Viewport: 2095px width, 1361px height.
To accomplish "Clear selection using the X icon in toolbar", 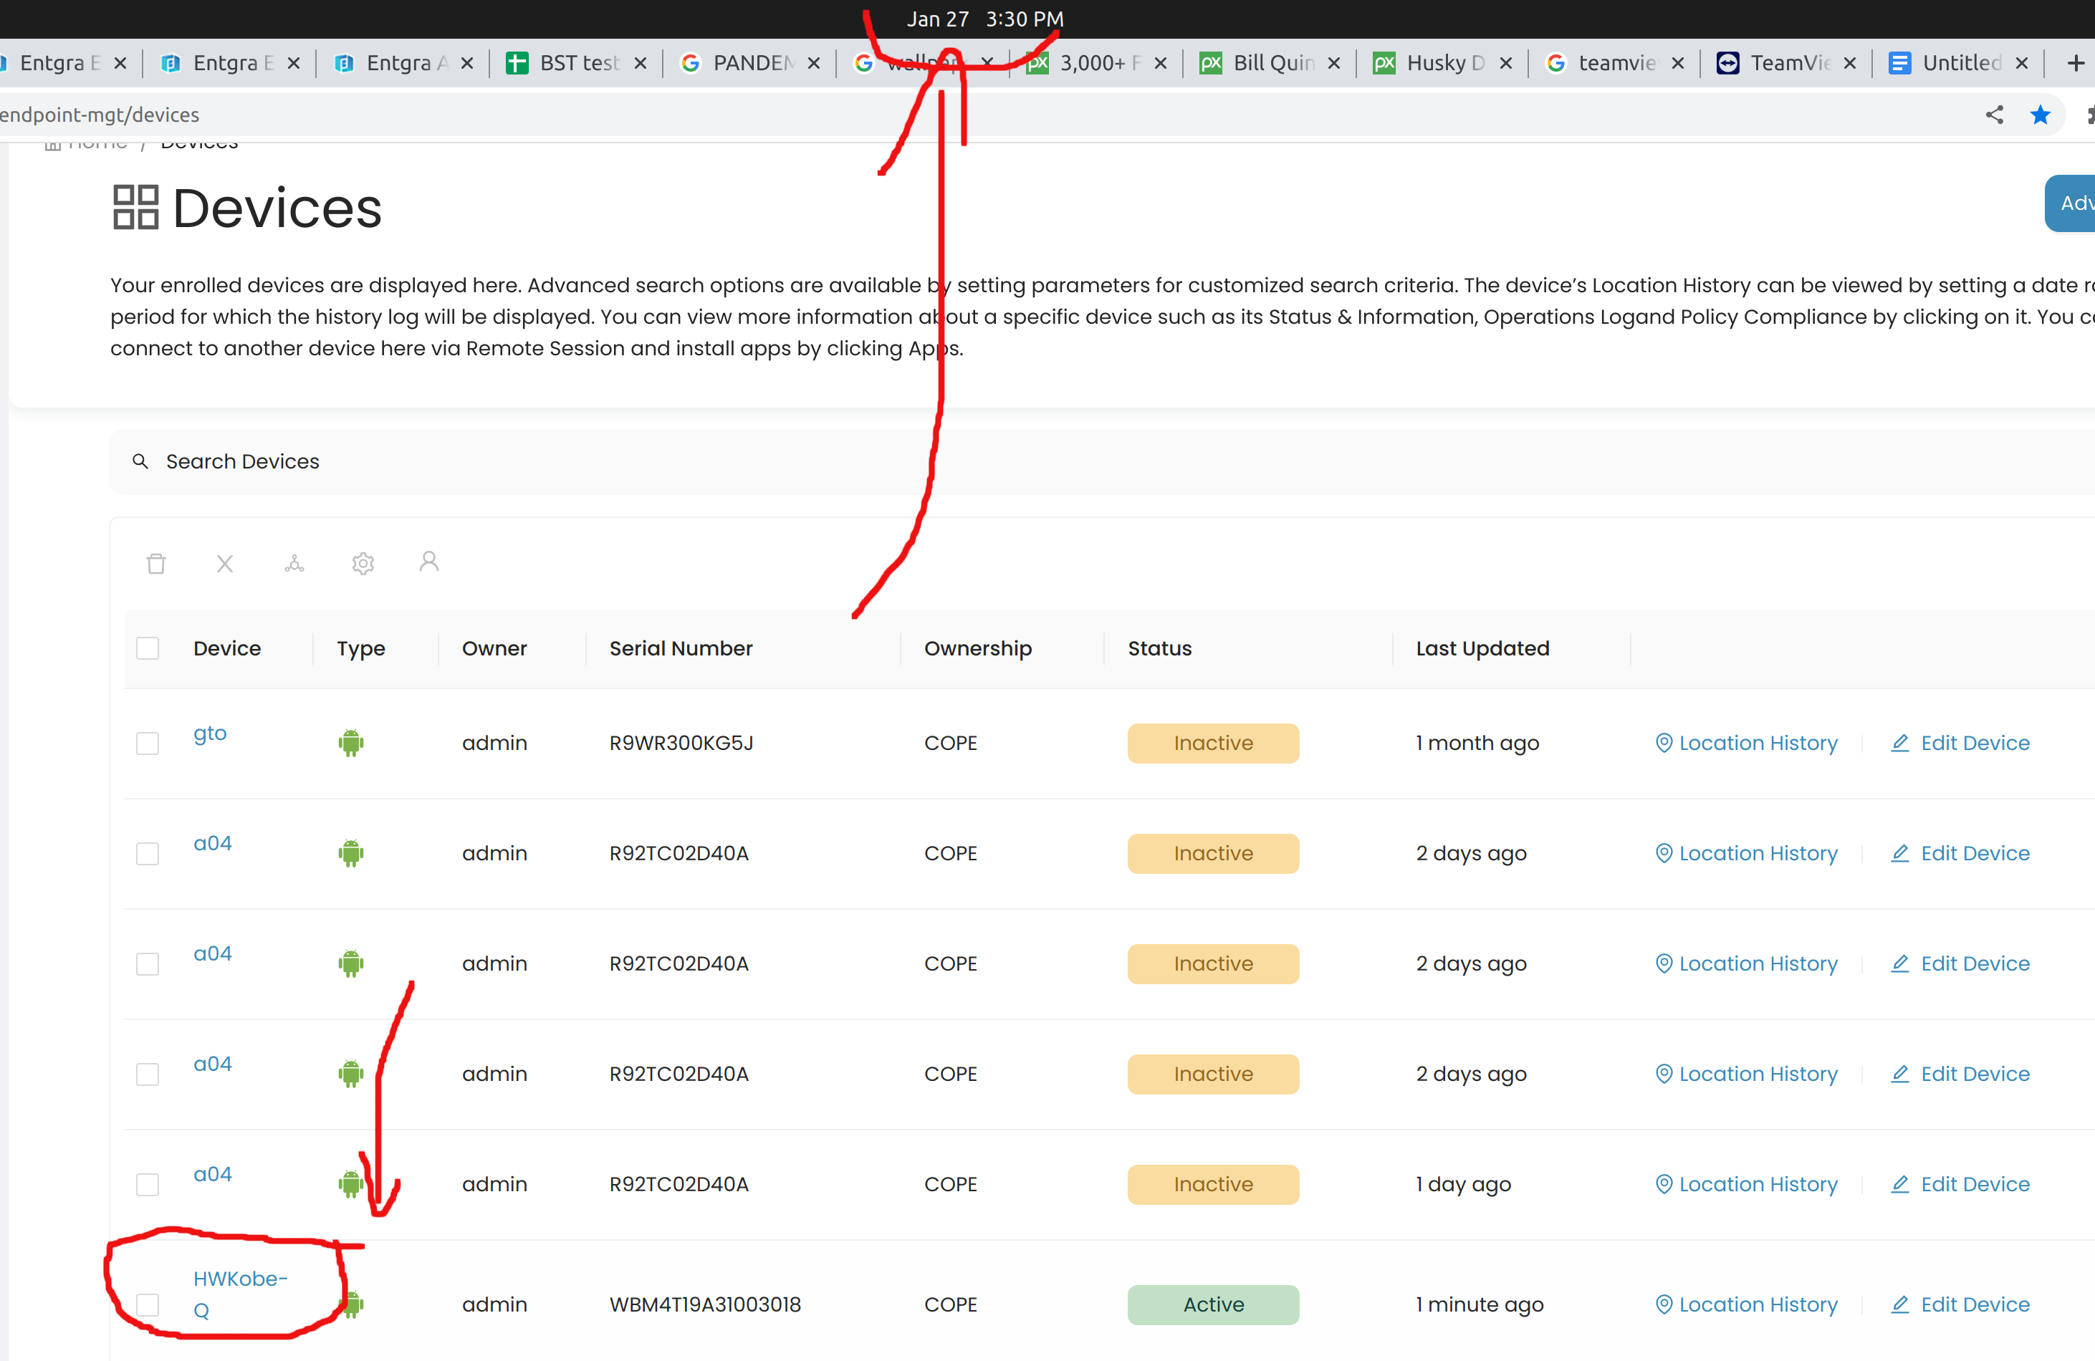I will click(x=226, y=564).
